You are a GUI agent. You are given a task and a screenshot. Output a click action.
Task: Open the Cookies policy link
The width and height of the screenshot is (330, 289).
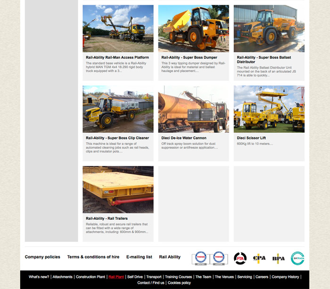pos(179,283)
